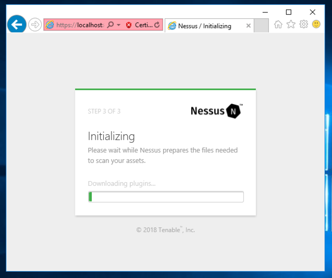Click the IE icon on the Nessus tab
Image resolution: width=332 pixels, height=278 pixels.
172,26
